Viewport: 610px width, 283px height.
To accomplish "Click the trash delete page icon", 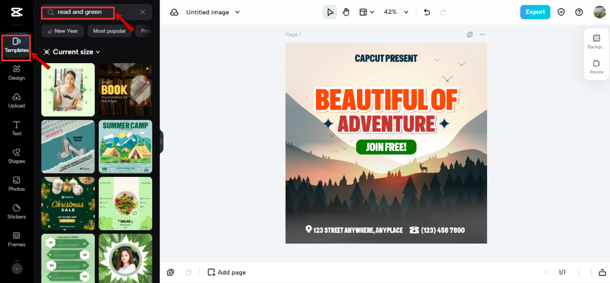I will point(189,273).
